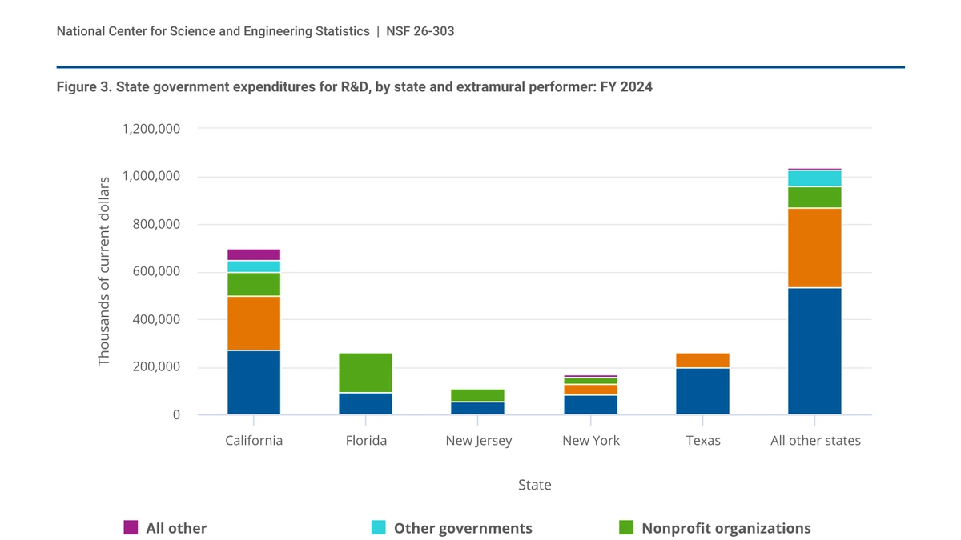The image size is (961, 540).
Task: Select New Jersey's blue bar segment
Action: tap(478, 408)
